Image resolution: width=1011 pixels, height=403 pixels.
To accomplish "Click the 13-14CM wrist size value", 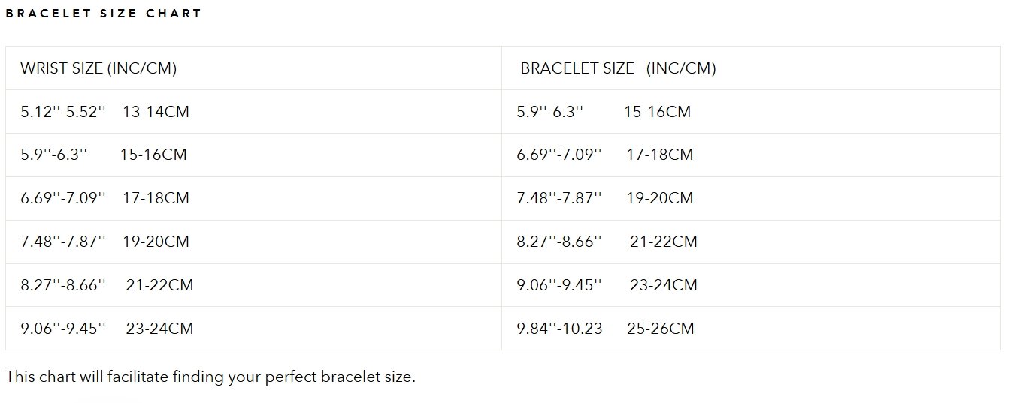I will point(156,112).
